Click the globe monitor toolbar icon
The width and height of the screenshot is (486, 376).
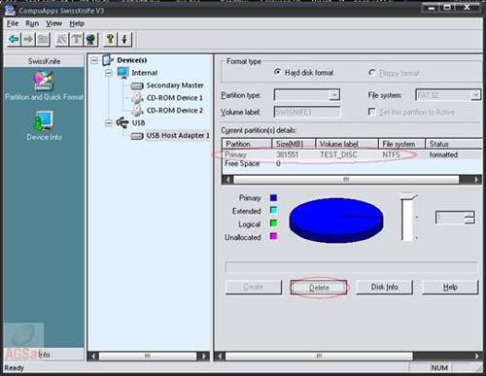pos(91,40)
